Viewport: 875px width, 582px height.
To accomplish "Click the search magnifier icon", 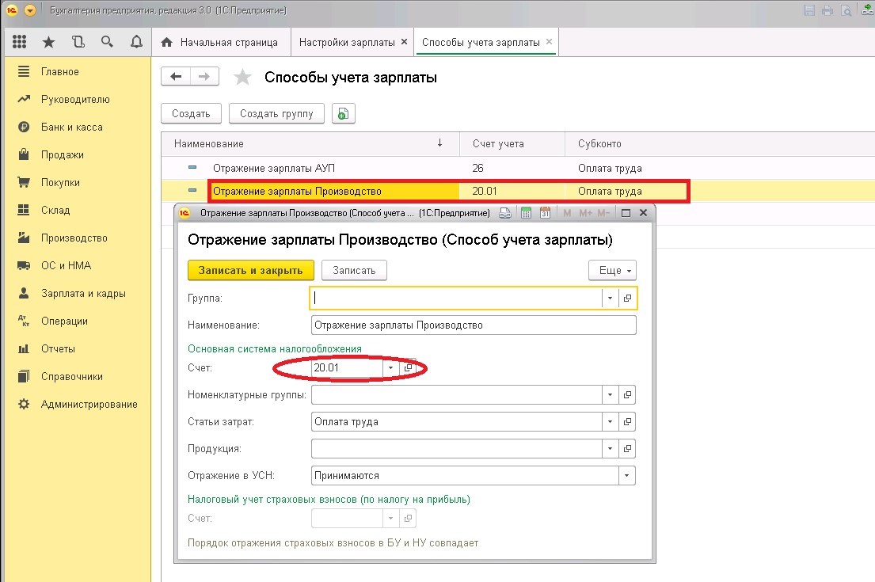I will point(107,42).
